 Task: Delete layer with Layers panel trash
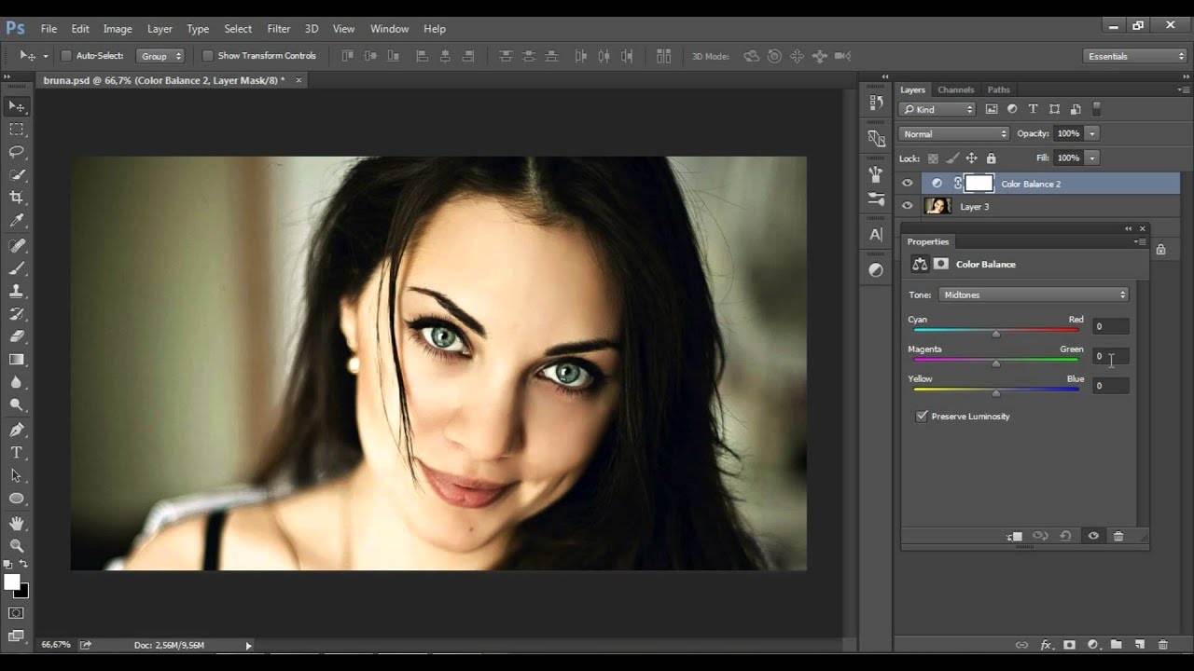[x=1162, y=645]
